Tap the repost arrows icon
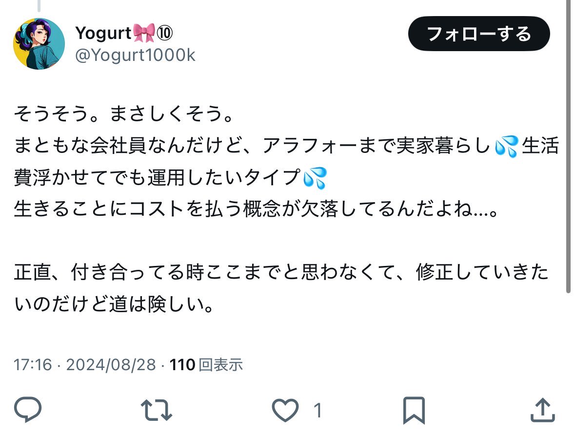This screenshot has height=433, width=575. [x=157, y=410]
